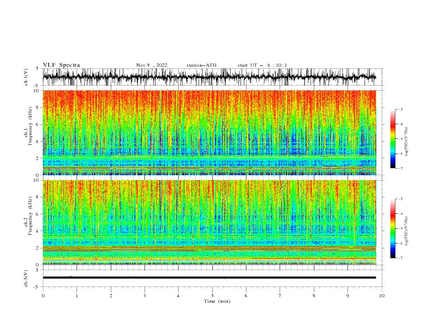
Task: Click the ch.2 colorbar label log(PSD)(V²/Hz)
Action: [x=407, y=231]
